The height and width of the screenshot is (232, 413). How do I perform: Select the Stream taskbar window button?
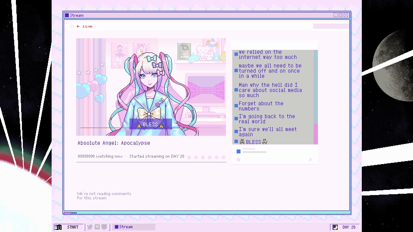134,227
